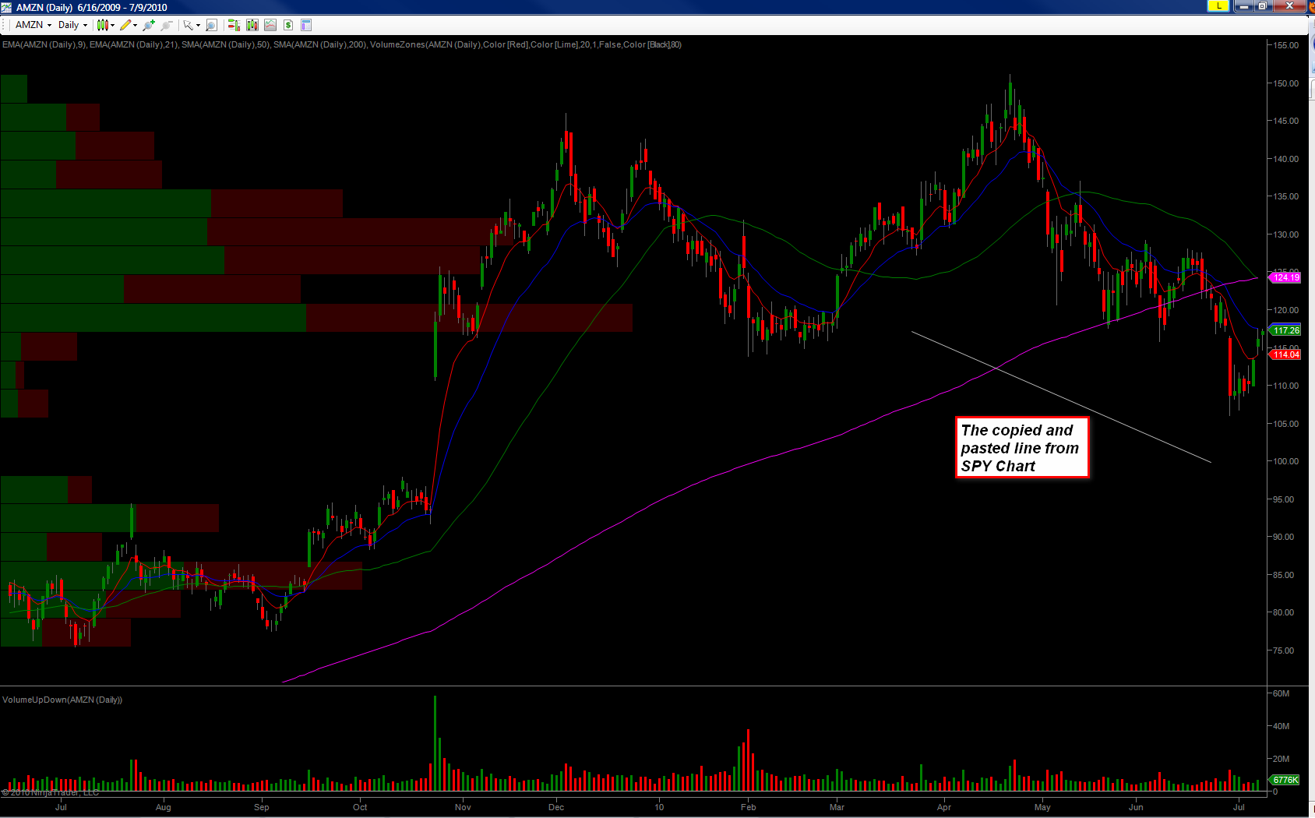Click the green dollar sign toolbar icon
The image size is (1315, 818).
288,25
